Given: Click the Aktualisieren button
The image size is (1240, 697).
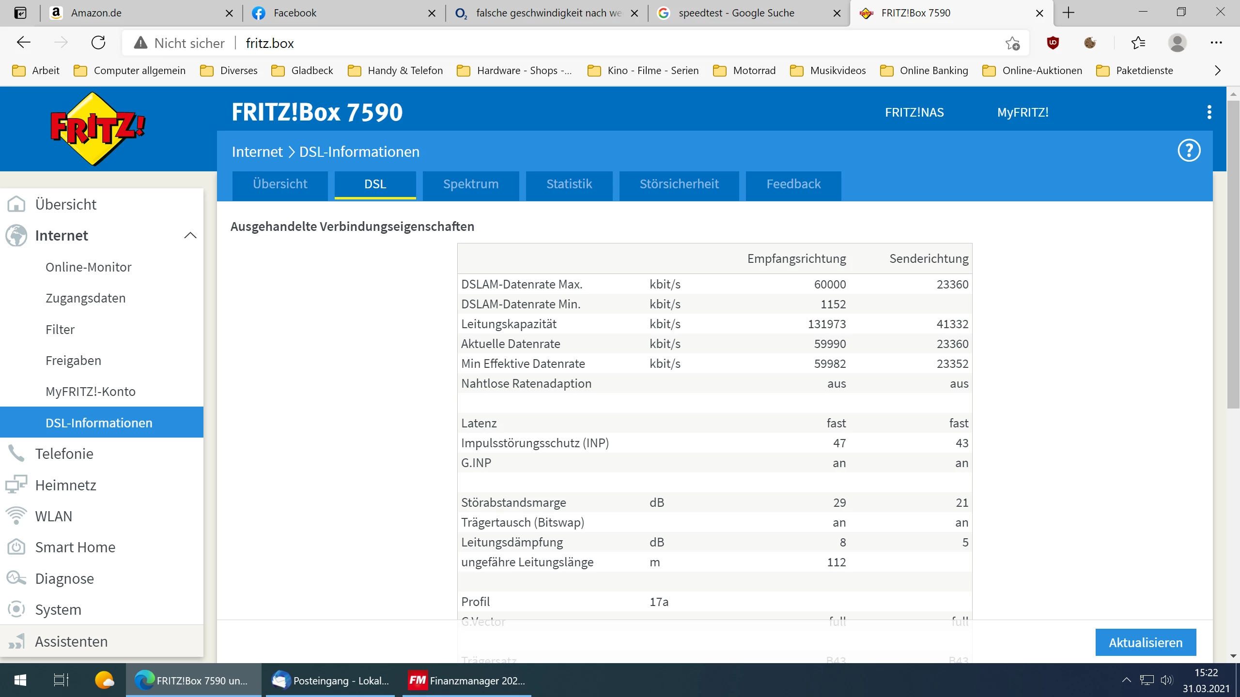Looking at the screenshot, I should click(1145, 642).
